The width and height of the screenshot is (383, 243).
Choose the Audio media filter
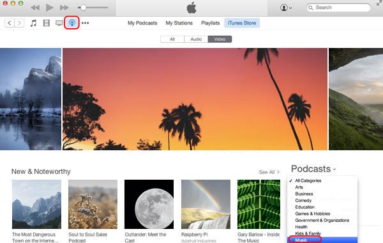196,39
